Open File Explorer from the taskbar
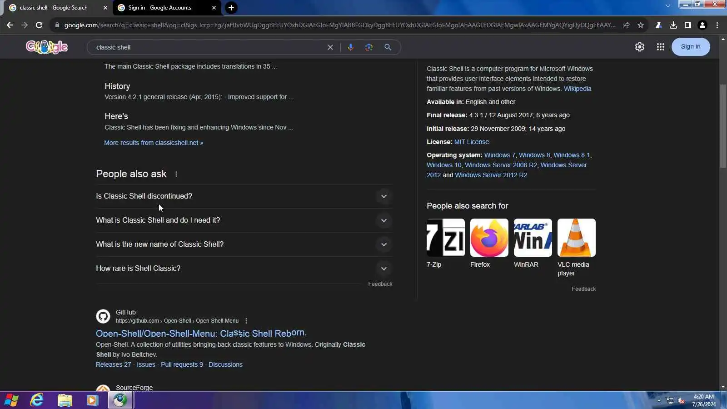The width and height of the screenshot is (727, 409). coord(65,400)
